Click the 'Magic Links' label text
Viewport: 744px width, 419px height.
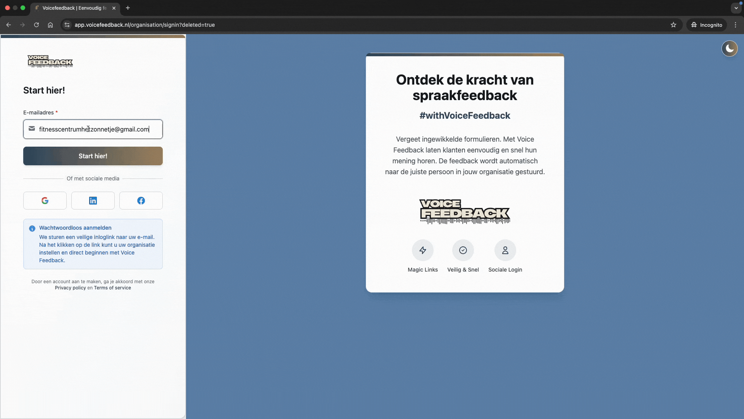423,270
